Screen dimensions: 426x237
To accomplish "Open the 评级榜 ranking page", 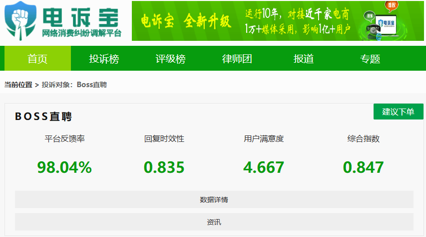I will point(170,59).
